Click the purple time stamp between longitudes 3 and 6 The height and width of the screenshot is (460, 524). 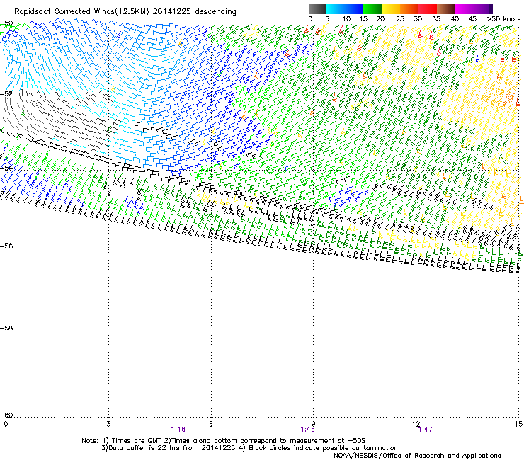coord(178,430)
